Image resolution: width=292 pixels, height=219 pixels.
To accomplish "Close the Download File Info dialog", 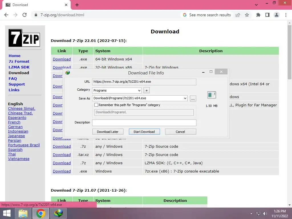I will tap(221, 72).
